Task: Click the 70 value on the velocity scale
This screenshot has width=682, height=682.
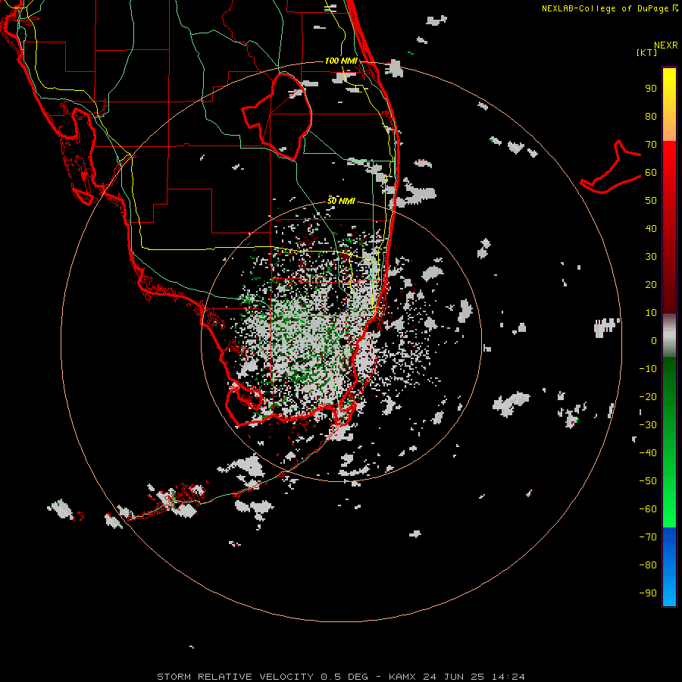Action: (651, 145)
